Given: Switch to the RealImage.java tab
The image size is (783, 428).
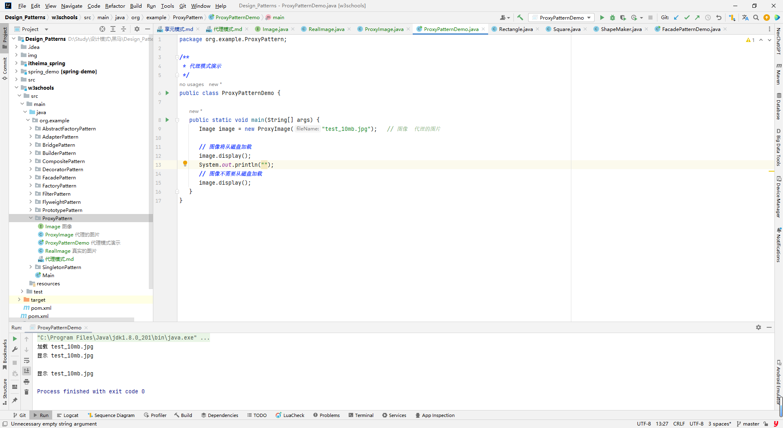Looking at the screenshot, I should [326, 29].
